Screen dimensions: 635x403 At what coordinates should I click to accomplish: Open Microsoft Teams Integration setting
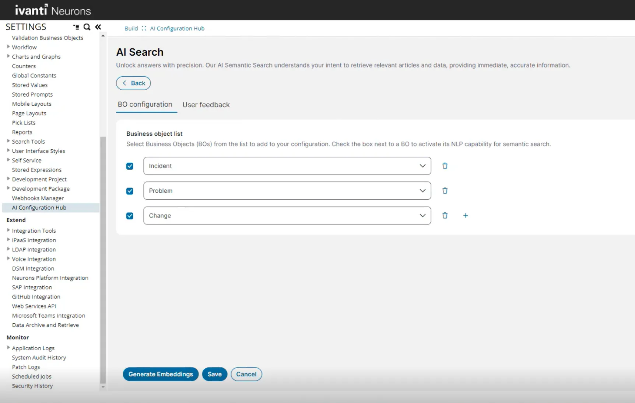tap(49, 316)
